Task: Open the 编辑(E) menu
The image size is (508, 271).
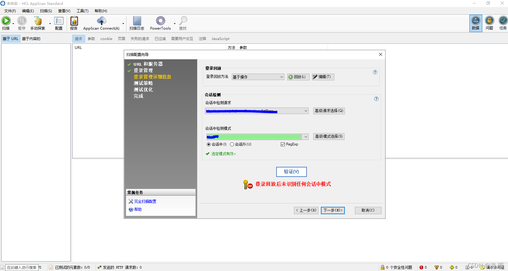Action: [x=28, y=11]
